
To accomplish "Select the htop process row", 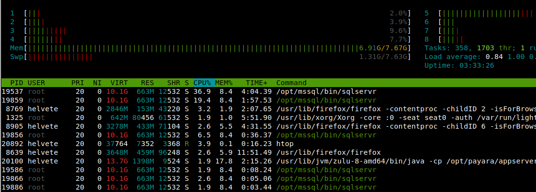I will [x=268, y=144].
